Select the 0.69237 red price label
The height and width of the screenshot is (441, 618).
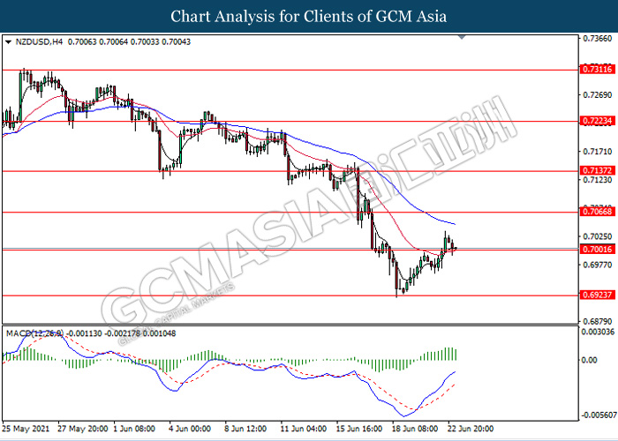(x=598, y=295)
